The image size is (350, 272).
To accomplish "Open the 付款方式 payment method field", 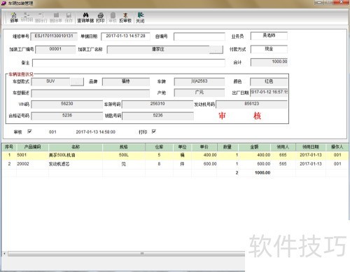I will click(269, 49).
